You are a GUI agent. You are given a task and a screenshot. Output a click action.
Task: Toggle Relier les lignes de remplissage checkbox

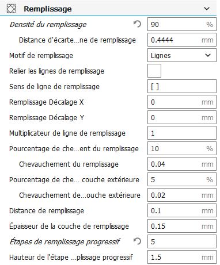click(x=154, y=71)
